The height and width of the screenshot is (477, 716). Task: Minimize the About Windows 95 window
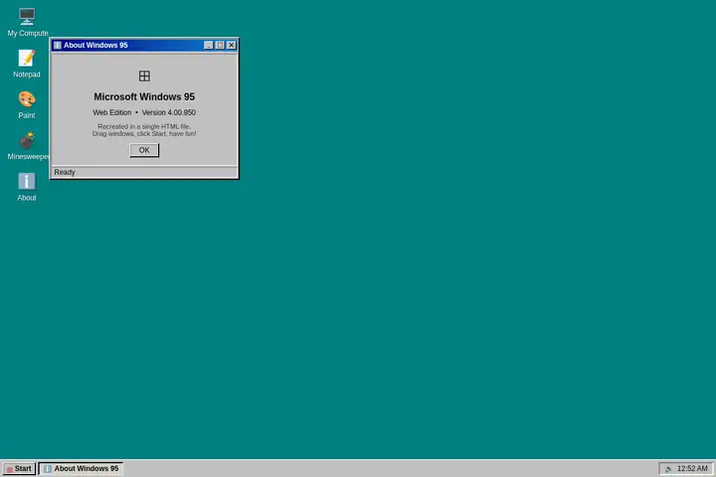[208, 45]
